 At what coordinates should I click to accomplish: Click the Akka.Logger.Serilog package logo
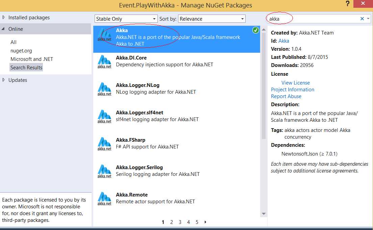coord(104,171)
